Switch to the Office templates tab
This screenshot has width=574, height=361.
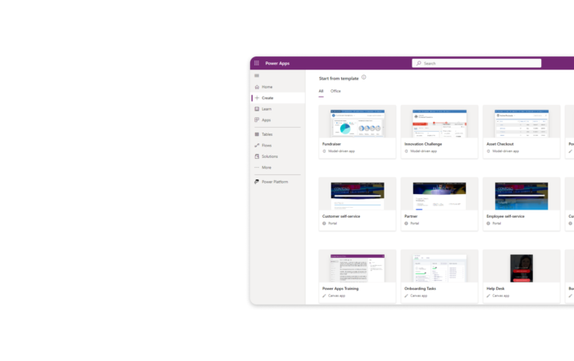[x=335, y=92]
